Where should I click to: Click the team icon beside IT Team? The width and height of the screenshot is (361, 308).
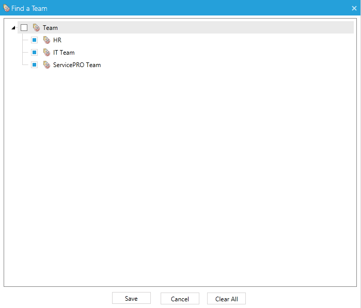[46, 53]
